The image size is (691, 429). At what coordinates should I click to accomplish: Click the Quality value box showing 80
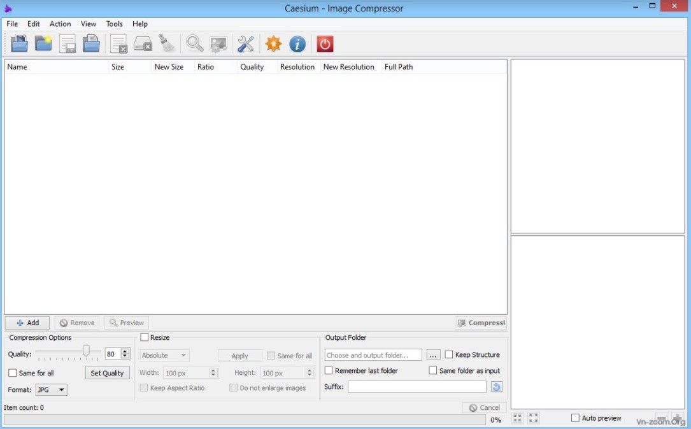[113, 354]
